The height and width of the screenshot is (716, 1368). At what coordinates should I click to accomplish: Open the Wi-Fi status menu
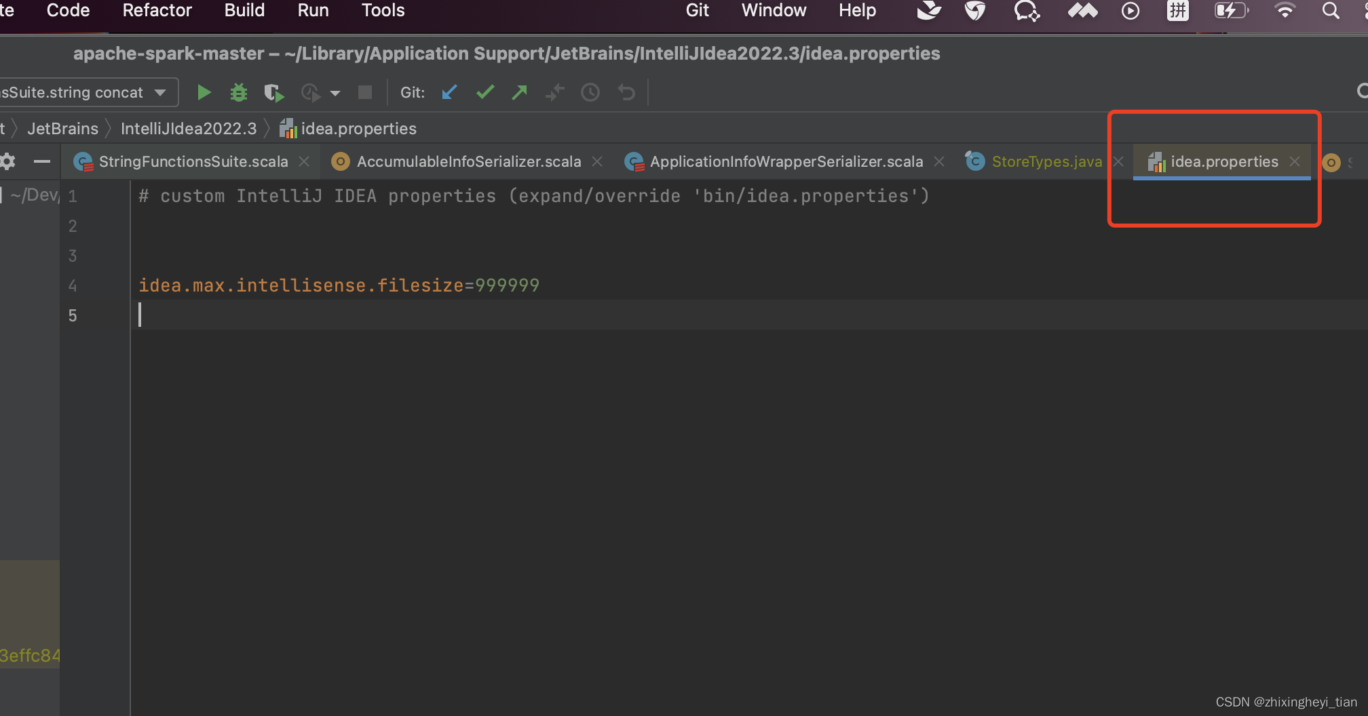pos(1285,10)
